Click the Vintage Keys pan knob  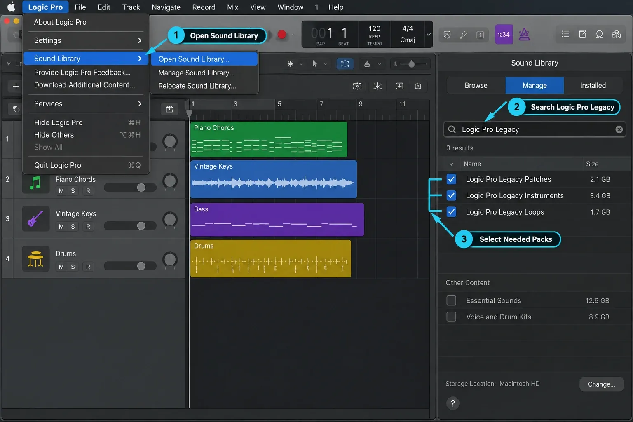point(170,219)
